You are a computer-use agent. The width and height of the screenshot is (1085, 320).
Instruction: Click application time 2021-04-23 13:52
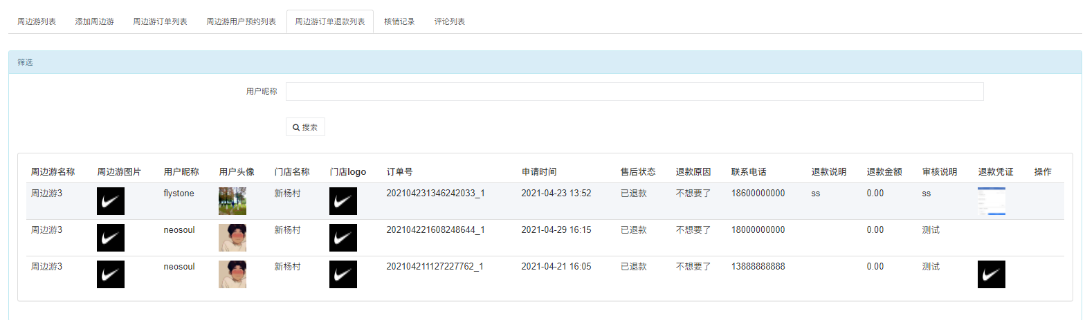point(556,193)
